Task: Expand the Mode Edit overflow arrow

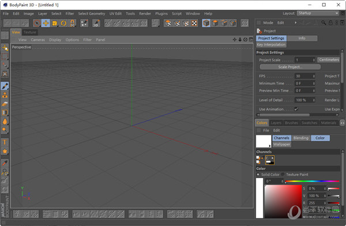Action: coord(295,22)
